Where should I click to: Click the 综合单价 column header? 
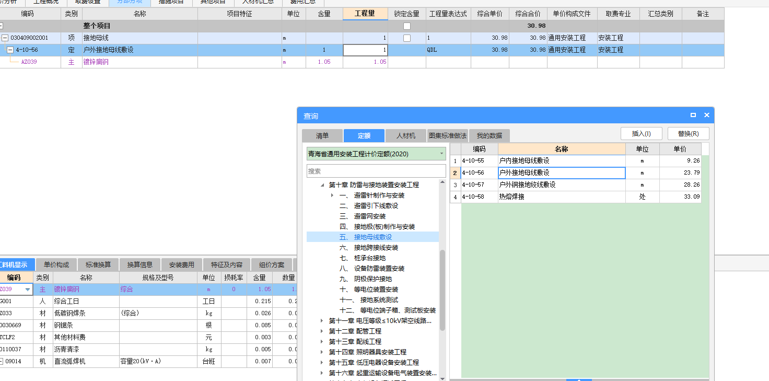point(490,14)
